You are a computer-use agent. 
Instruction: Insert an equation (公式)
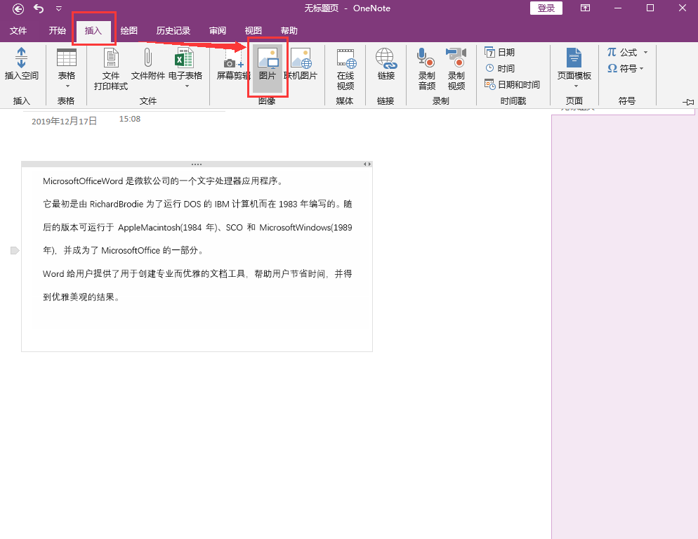(x=622, y=53)
